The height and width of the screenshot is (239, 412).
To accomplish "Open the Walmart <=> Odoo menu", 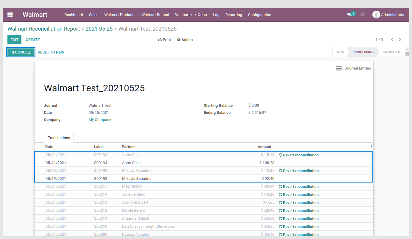I will click(x=191, y=15).
